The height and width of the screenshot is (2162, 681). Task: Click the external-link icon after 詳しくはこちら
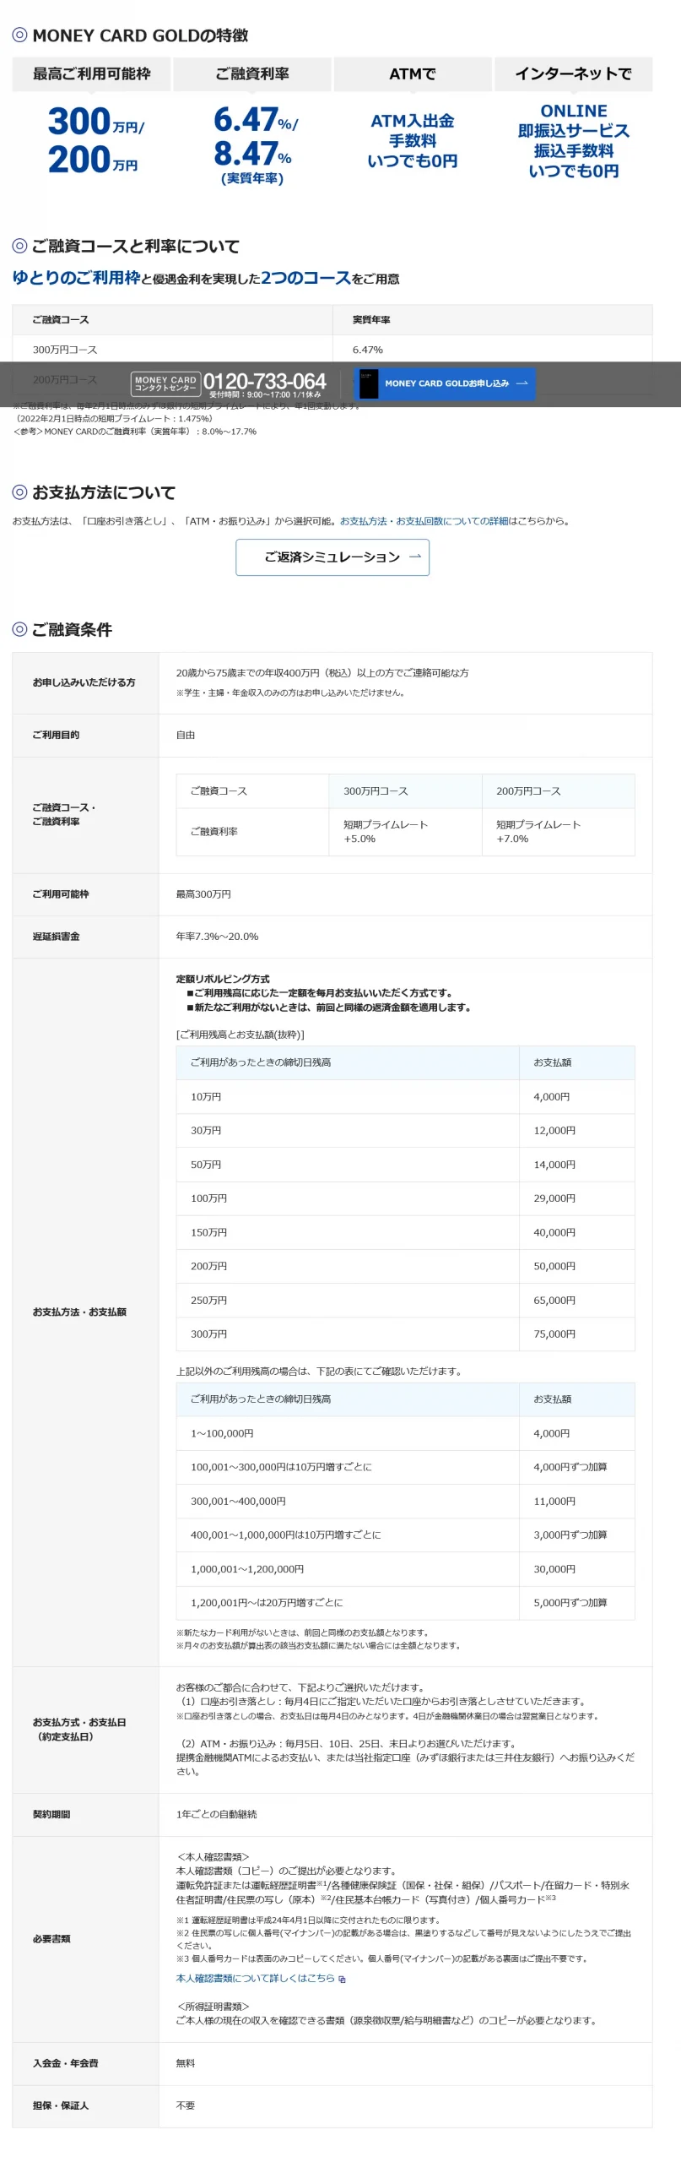coord(342,1979)
